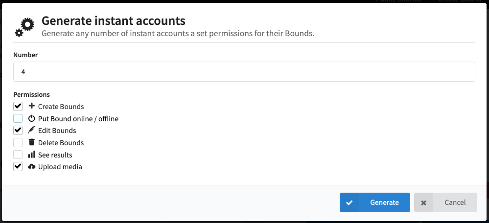Image resolution: width=489 pixels, height=223 pixels.
Task: Focus the Number input field
Action: [x=244, y=71]
